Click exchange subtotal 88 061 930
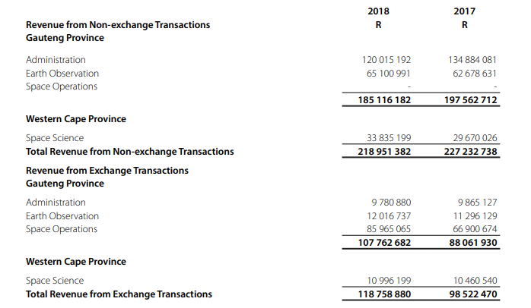531x308 pixels. coord(473,243)
